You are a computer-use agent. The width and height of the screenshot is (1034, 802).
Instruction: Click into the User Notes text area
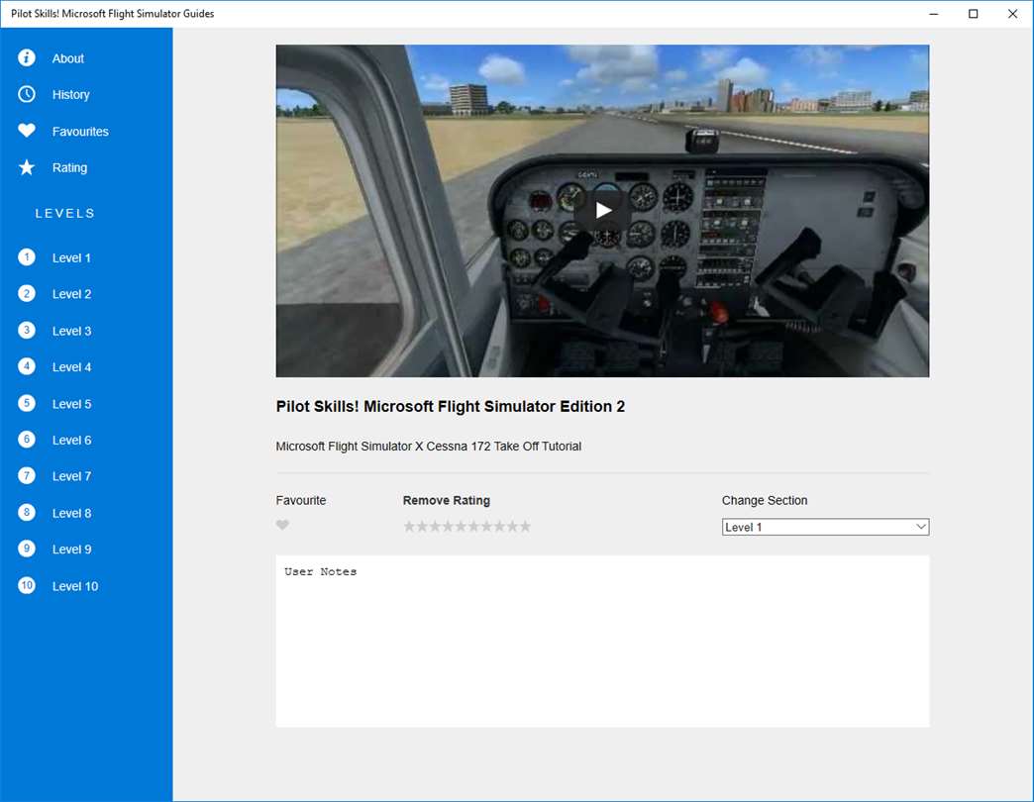point(603,642)
